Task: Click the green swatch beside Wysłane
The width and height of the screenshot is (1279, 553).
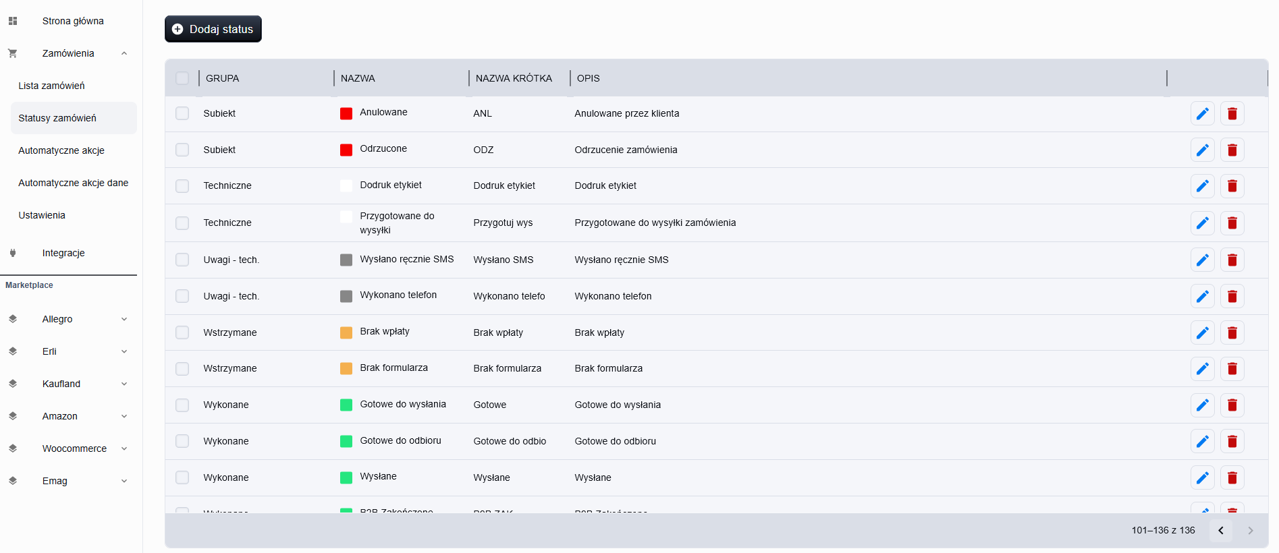Action: point(346,477)
